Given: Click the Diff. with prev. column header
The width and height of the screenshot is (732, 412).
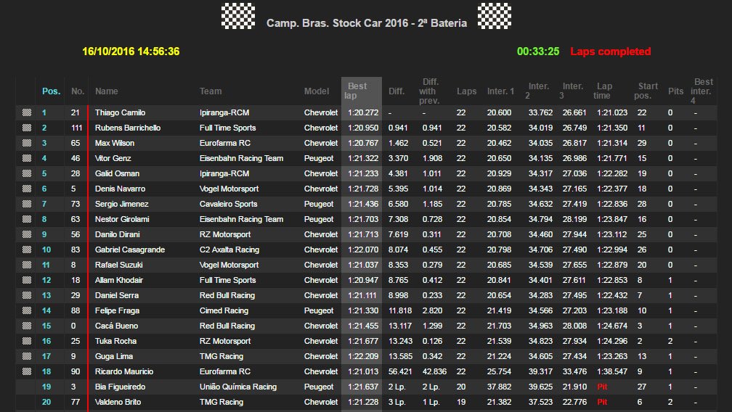Looking at the screenshot, I should coord(429,91).
